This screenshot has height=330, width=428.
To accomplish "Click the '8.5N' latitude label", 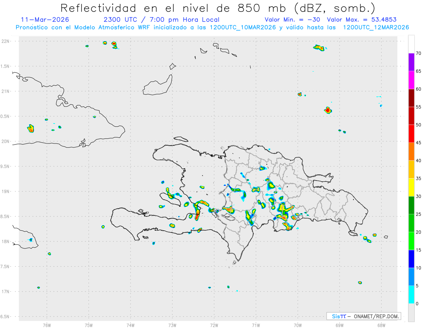I will point(5,216).
